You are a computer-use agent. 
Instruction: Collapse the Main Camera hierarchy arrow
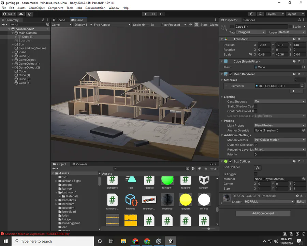point(13,33)
